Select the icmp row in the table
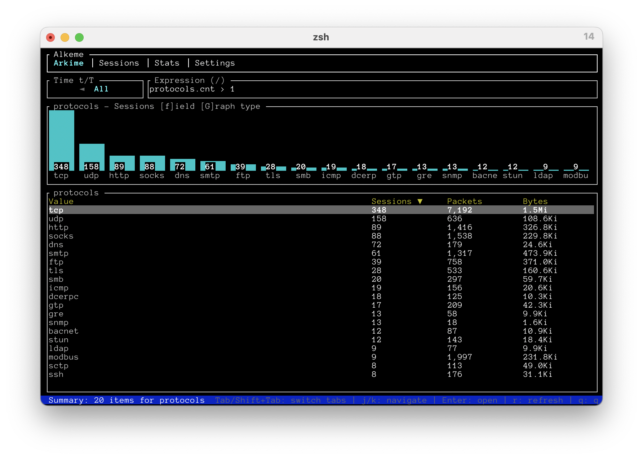Image resolution: width=643 pixels, height=459 pixels. [x=321, y=288]
